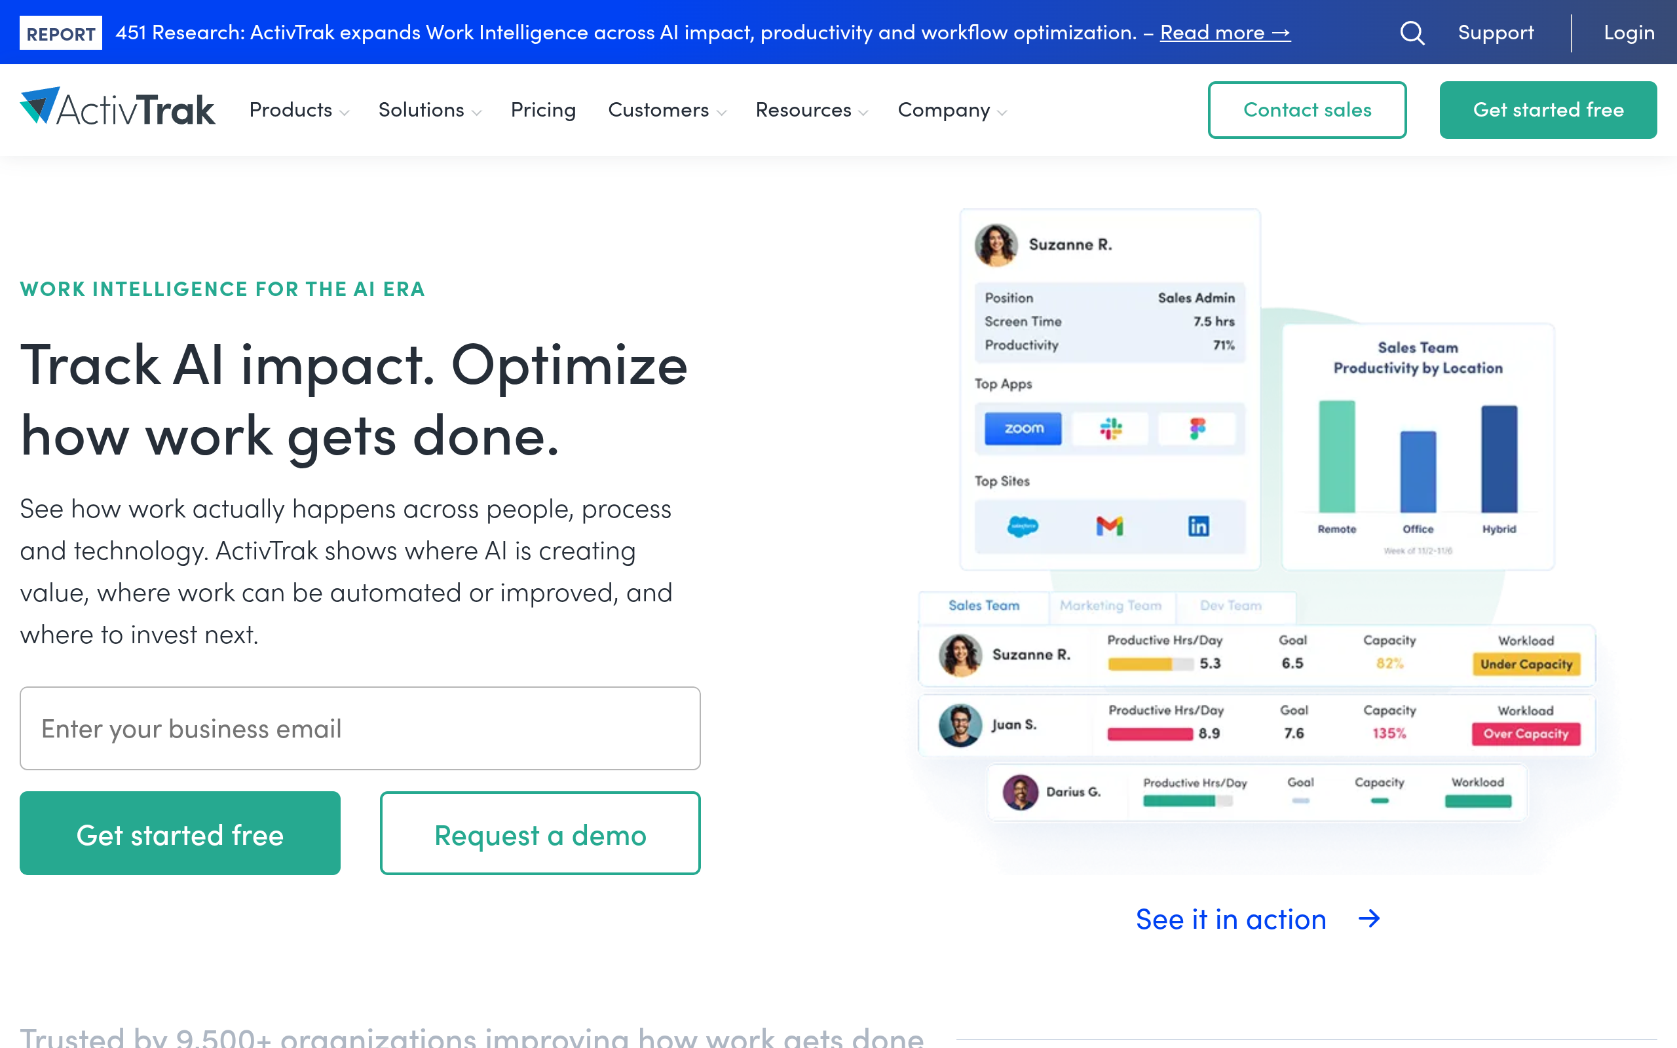Click the 135% capacity value
1677x1048 pixels.
(1389, 734)
